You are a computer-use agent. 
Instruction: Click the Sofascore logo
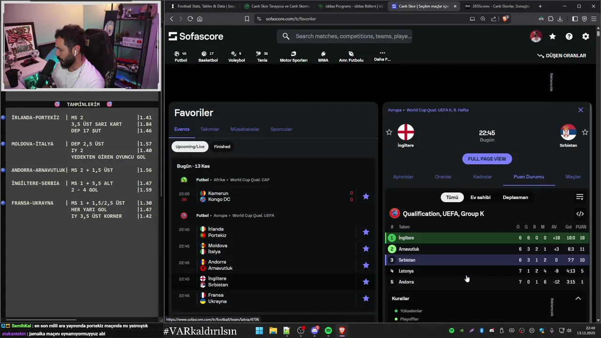[x=196, y=36]
